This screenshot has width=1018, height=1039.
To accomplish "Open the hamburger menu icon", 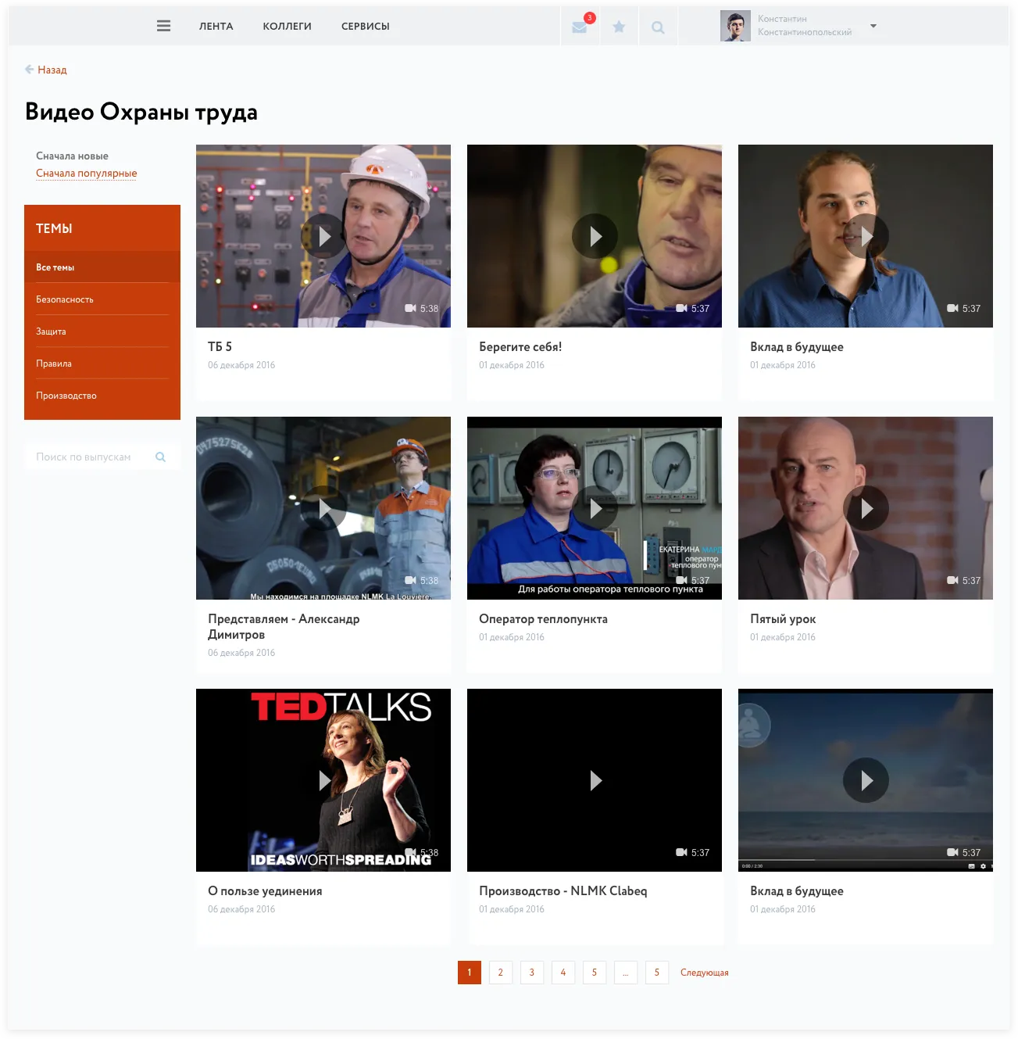I will coord(163,26).
